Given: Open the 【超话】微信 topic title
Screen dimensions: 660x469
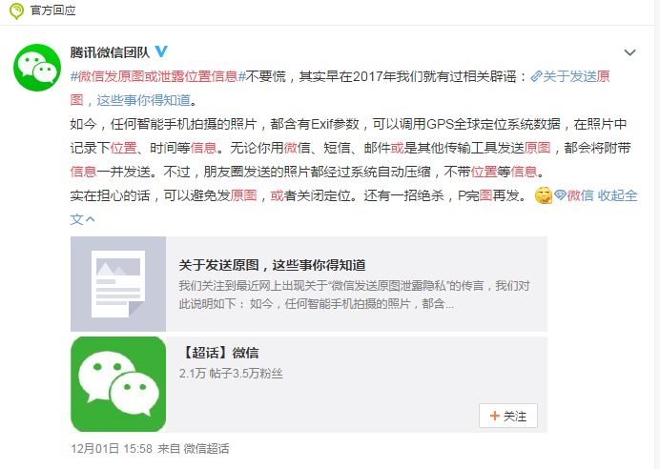Looking at the screenshot, I should [219, 353].
